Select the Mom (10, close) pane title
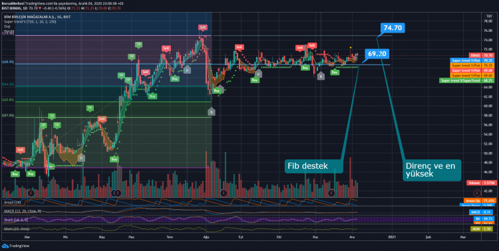The height and width of the screenshot is (251, 499). (17, 228)
